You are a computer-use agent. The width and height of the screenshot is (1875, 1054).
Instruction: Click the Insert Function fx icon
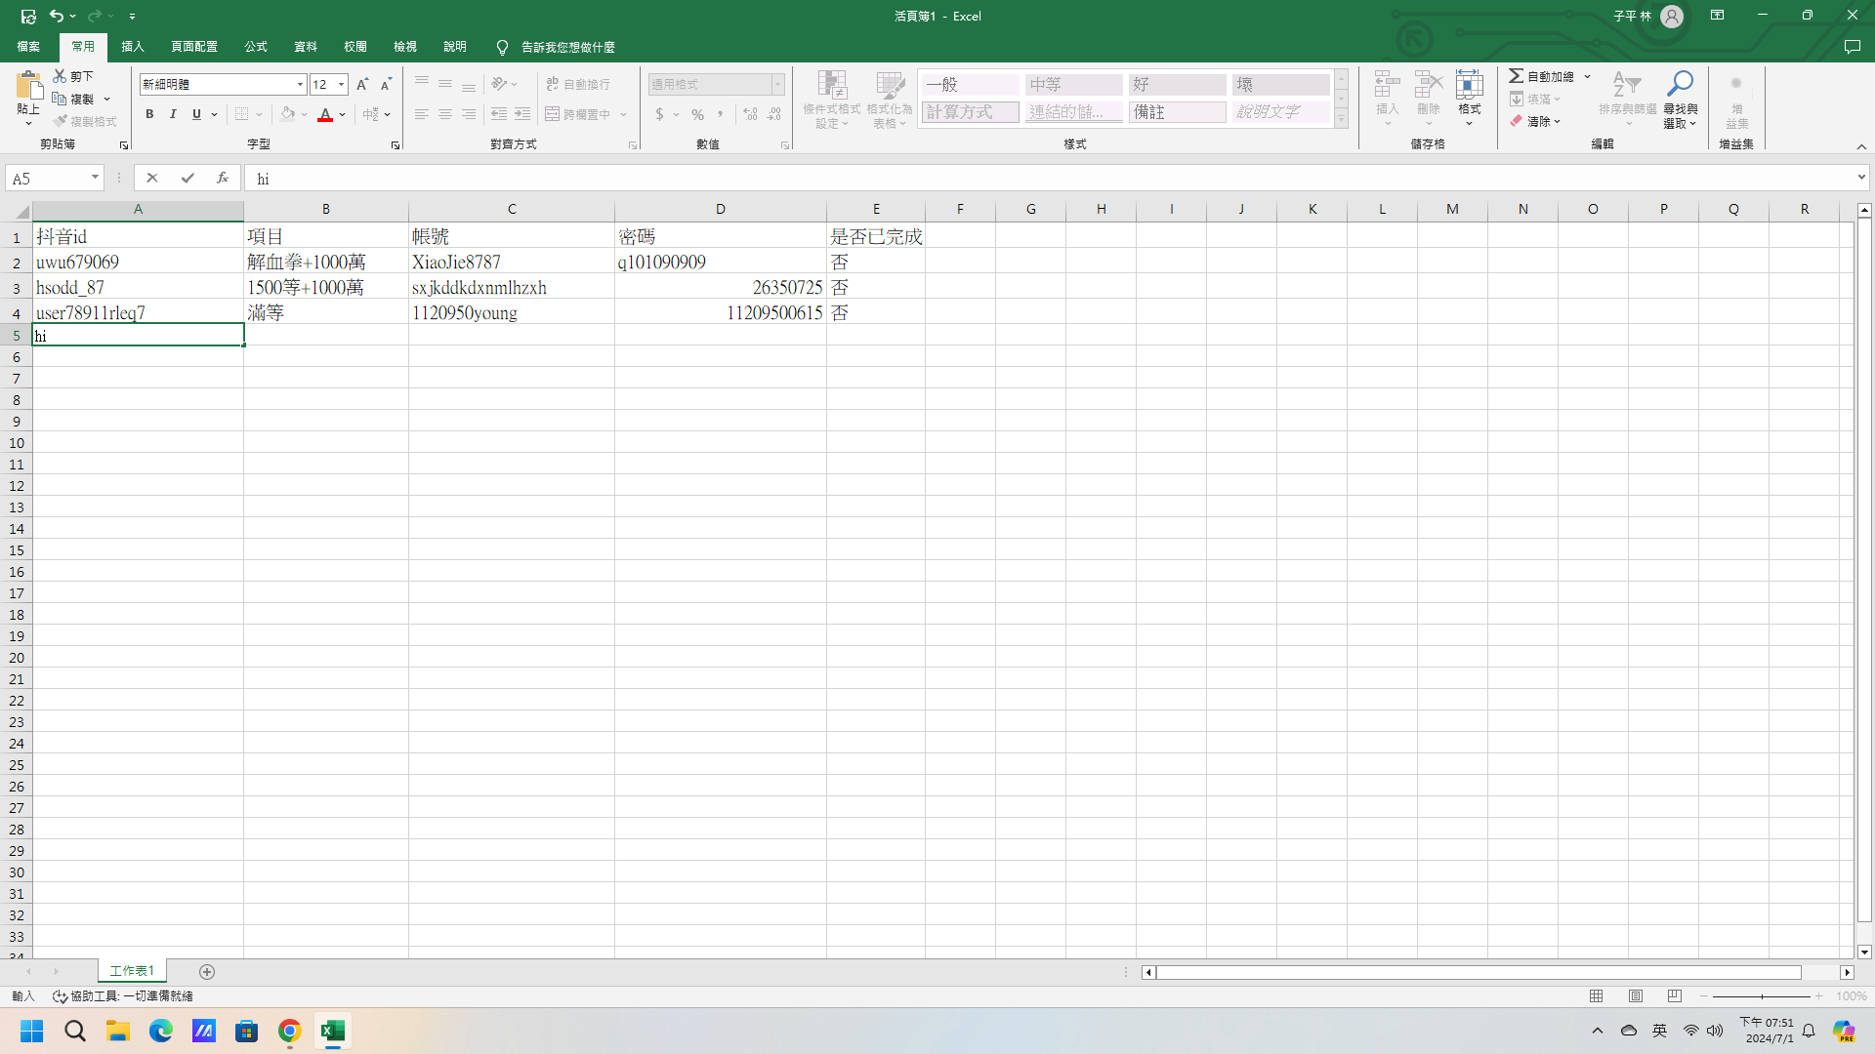click(x=223, y=178)
